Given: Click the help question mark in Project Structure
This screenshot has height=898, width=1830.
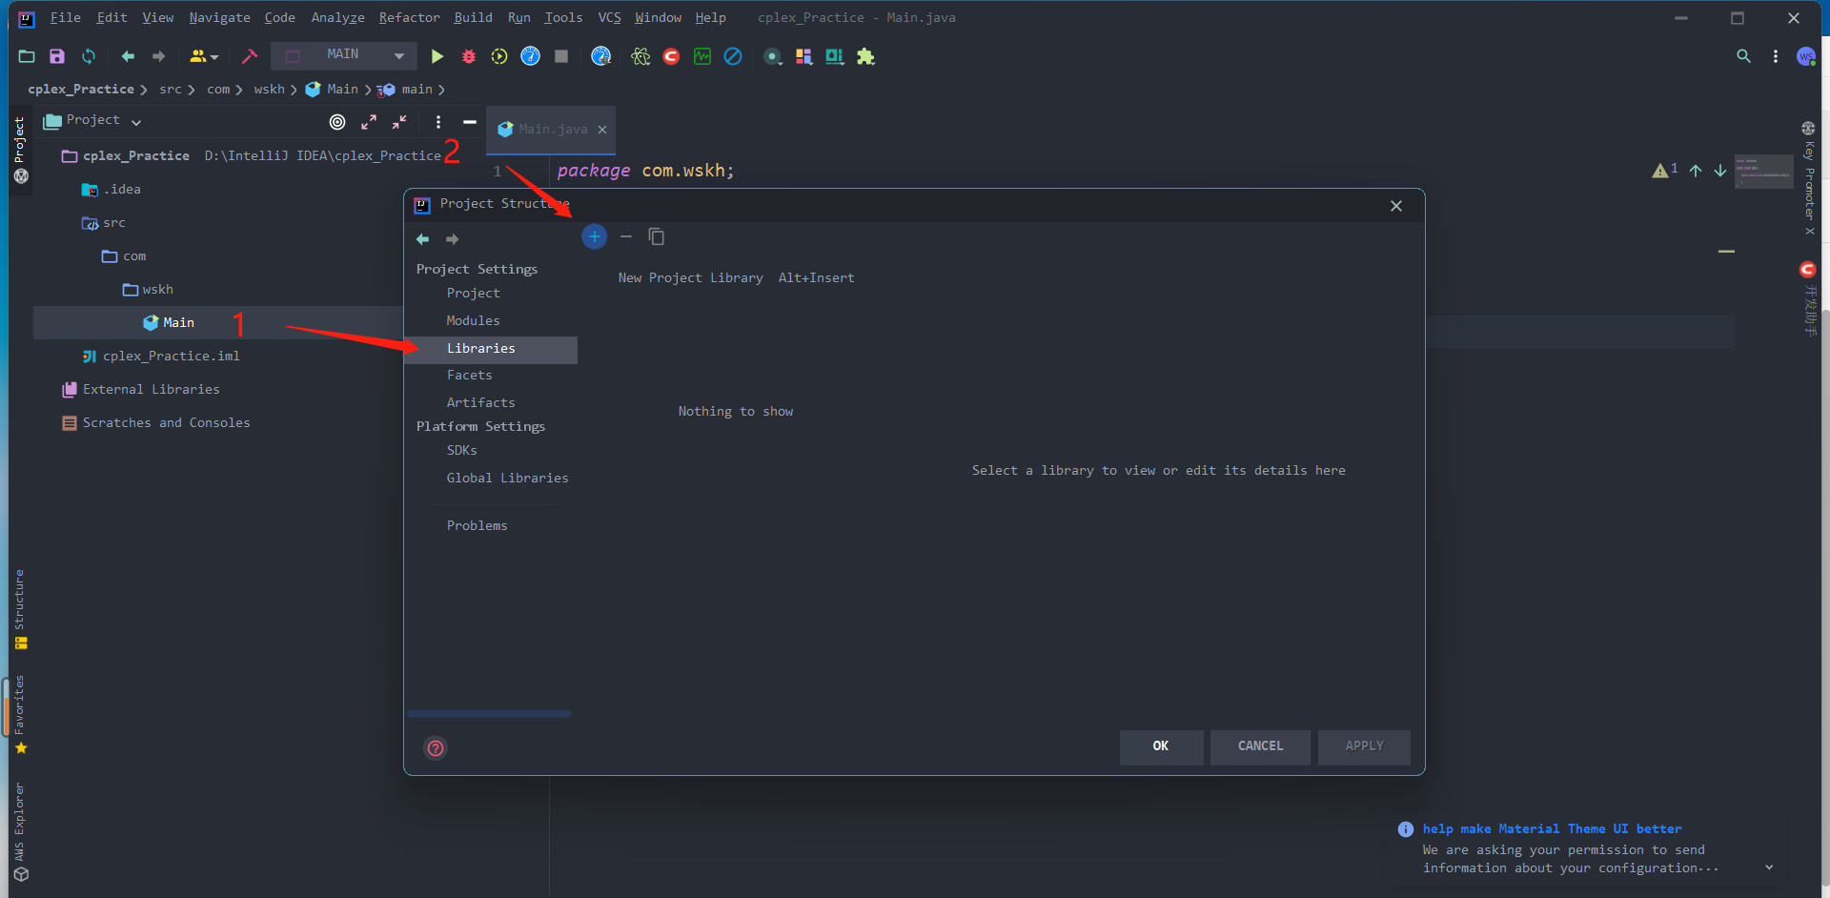Looking at the screenshot, I should (436, 748).
